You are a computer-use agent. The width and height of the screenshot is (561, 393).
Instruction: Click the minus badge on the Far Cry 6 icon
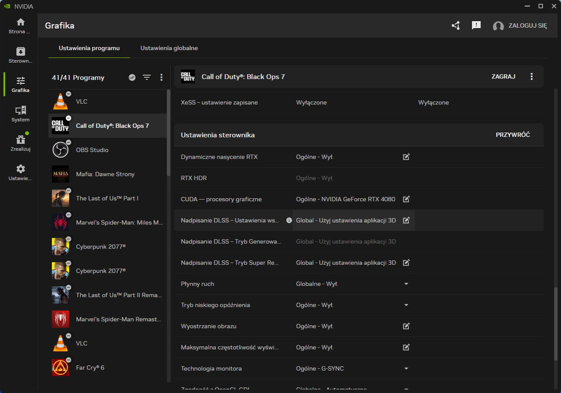68,360
